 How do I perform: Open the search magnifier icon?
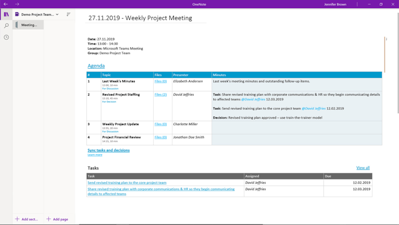point(6,26)
